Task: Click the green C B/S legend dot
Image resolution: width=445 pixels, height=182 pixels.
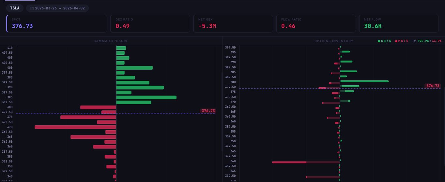Action: click(379, 41)
